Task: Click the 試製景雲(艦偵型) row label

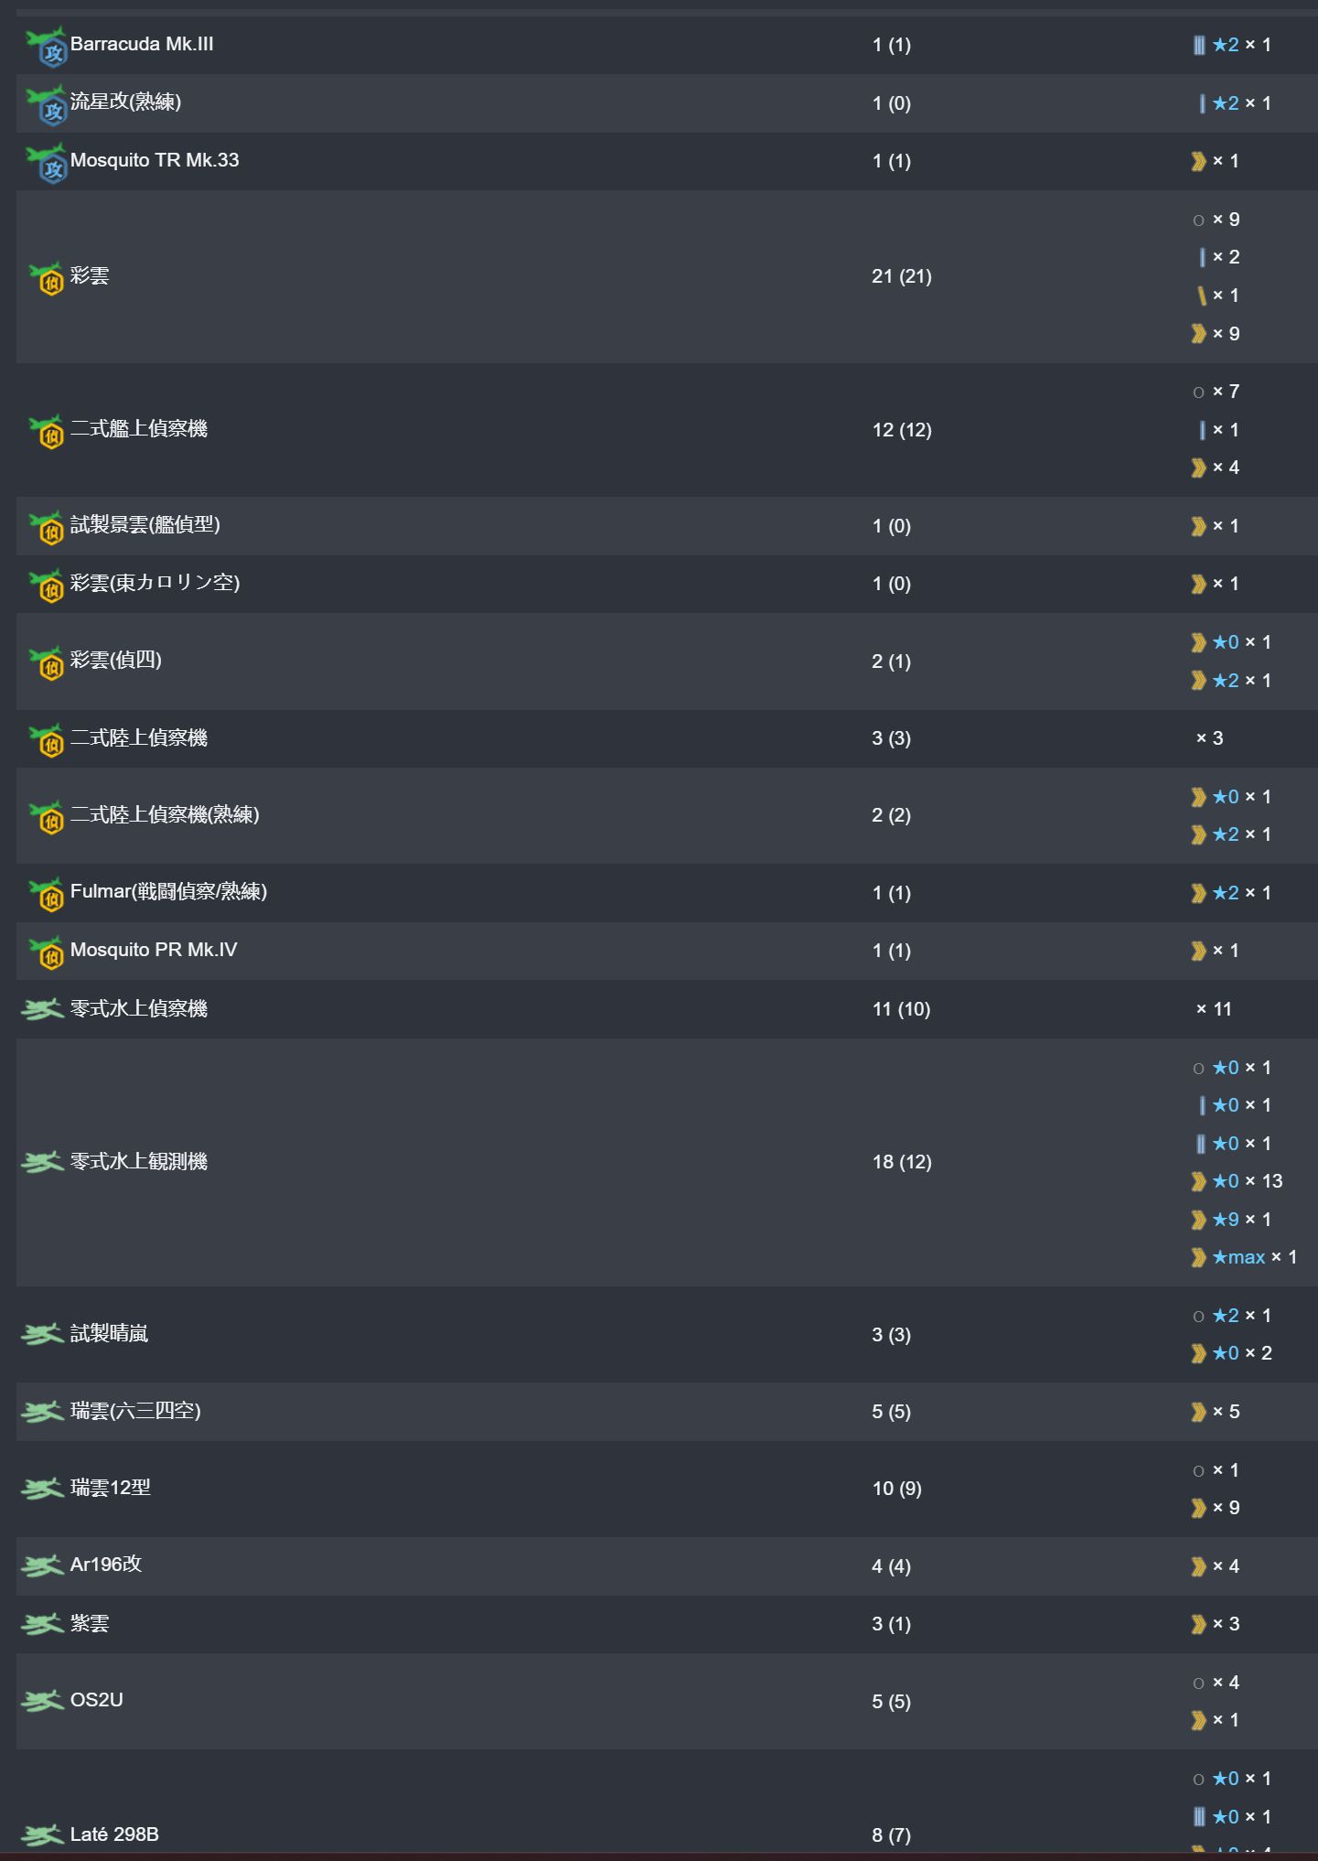Action: pyautogui.click(x=145, y=524)
